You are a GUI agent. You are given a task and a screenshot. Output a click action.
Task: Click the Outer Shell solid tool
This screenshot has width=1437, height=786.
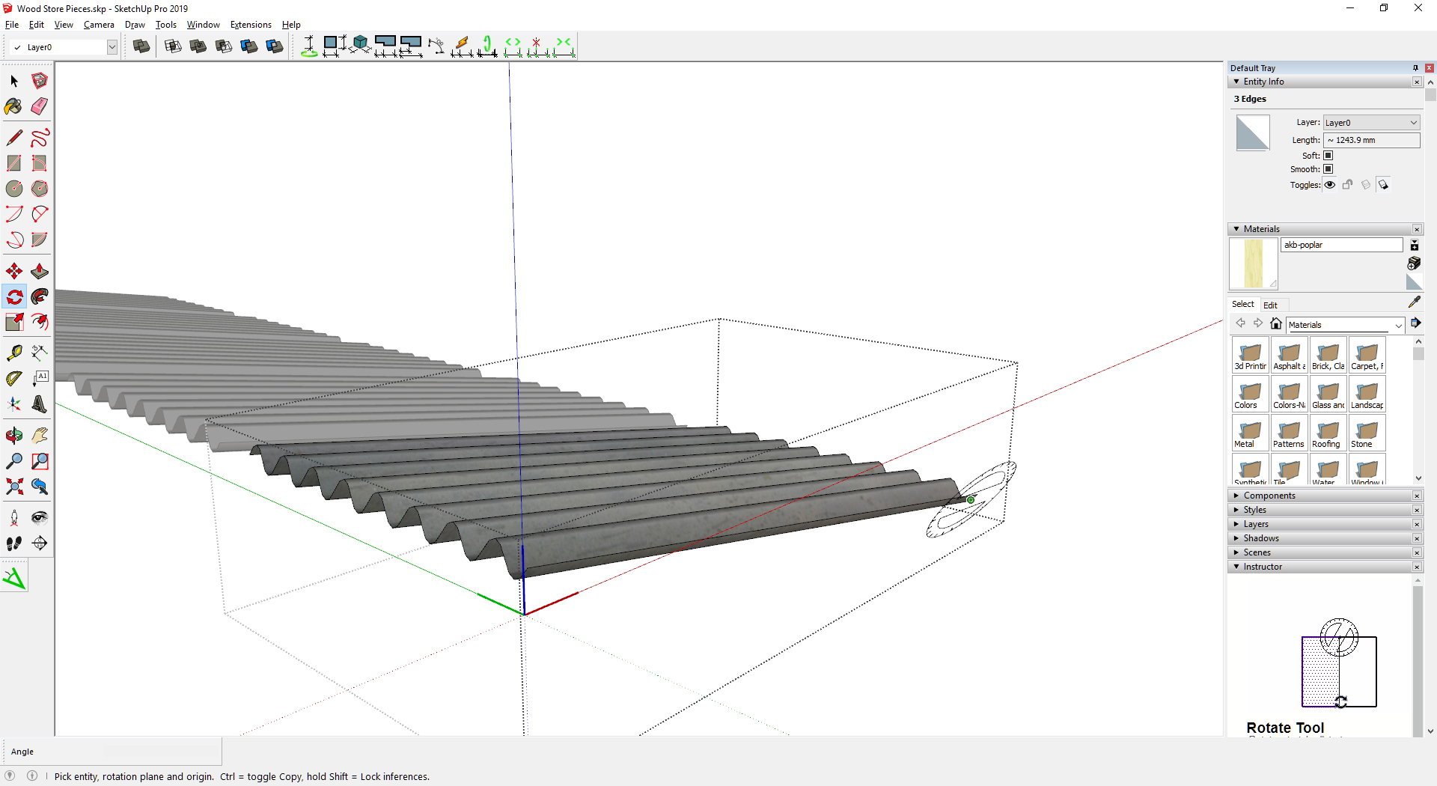pos(141,46)
